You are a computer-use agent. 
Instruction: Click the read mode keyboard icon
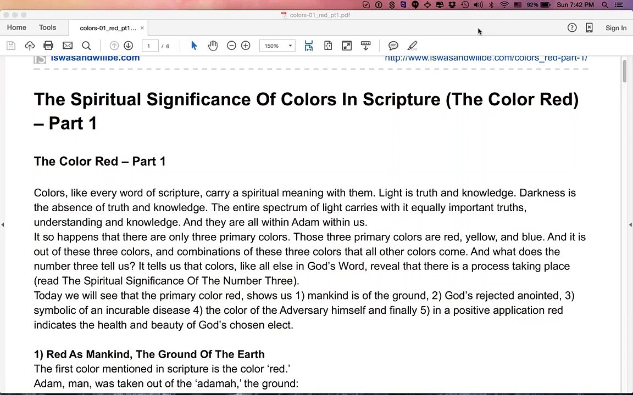point(366,46)
